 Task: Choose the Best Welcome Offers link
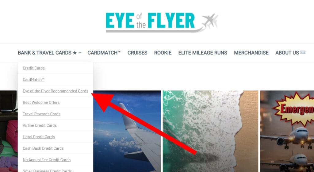[x=41, y=102]
